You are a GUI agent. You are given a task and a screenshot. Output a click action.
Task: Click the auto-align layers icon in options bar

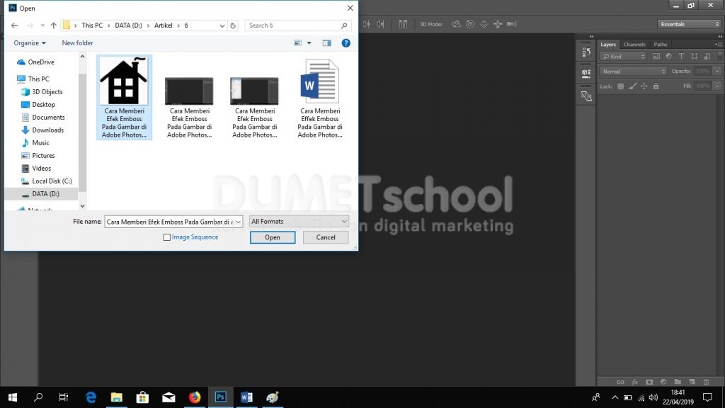click(403, 24)
